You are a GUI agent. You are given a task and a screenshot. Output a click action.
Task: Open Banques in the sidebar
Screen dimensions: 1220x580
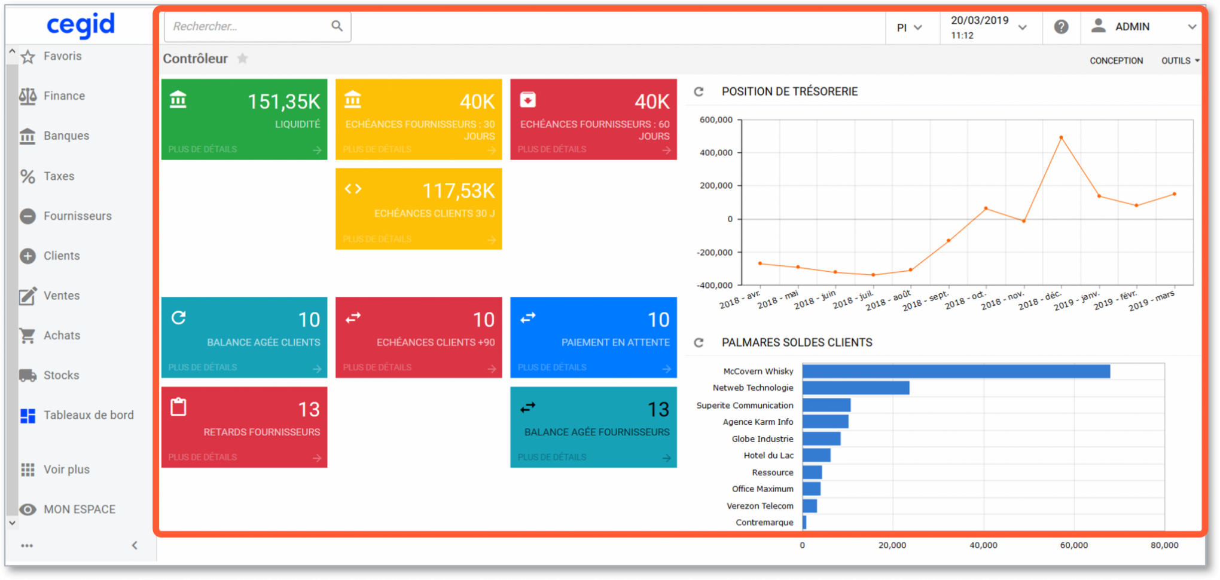(x=66, y=136)
